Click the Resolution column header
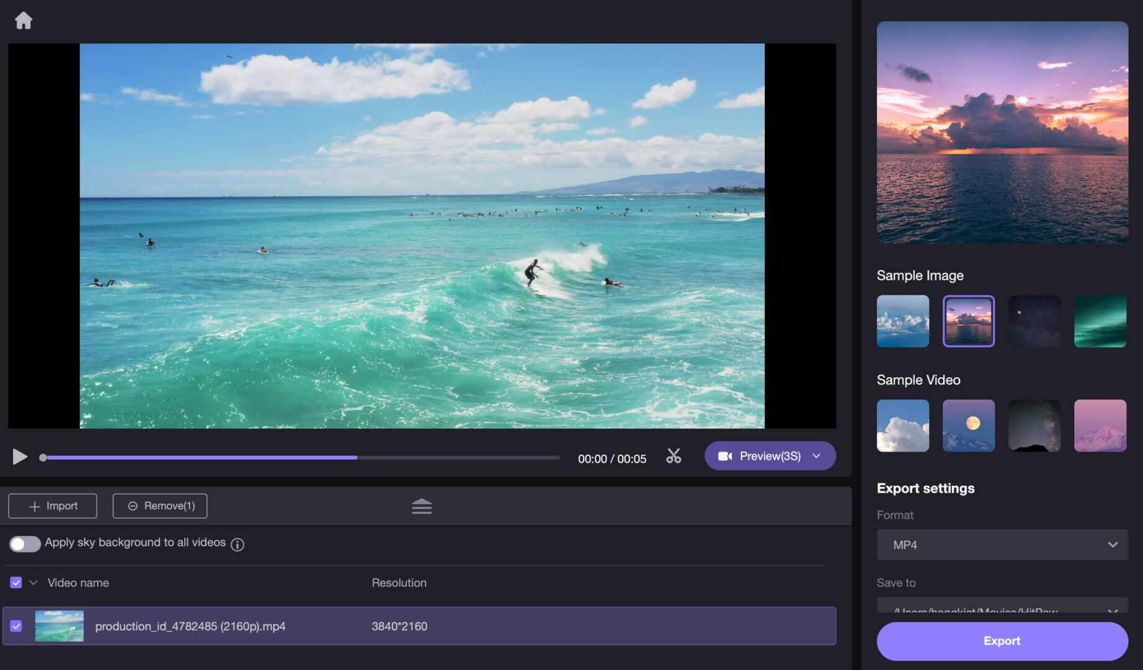Viewport: 1143px width, 670px height. coord(399,583)
